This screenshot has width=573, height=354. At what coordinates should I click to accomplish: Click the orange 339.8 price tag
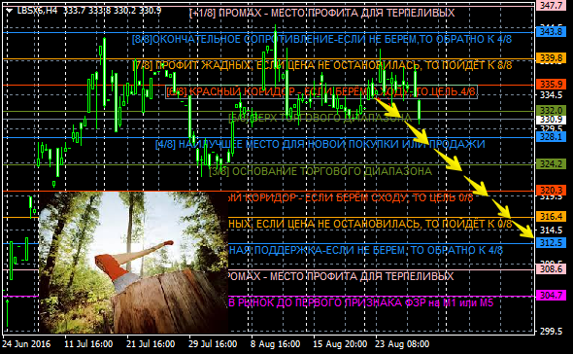tap(552, 57)
